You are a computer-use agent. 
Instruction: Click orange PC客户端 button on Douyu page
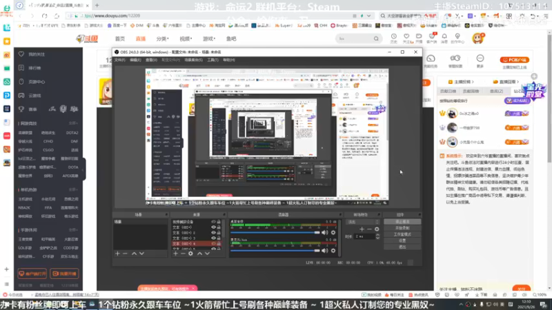click(x=515, y=60)
